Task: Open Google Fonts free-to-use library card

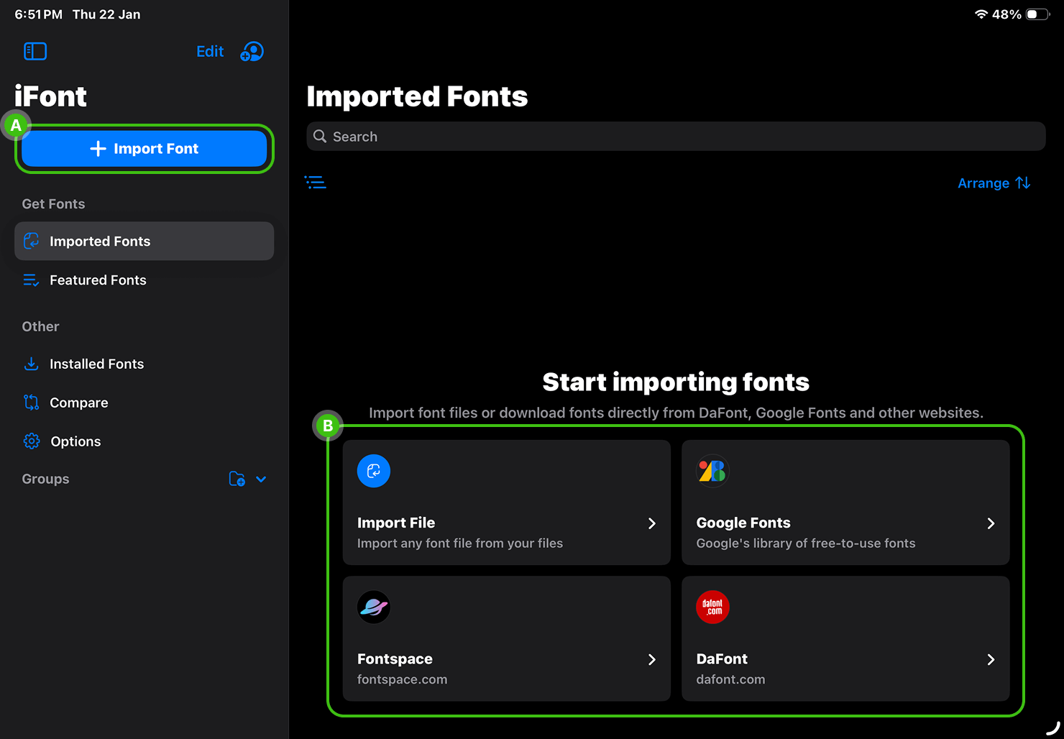Action: 845,502
